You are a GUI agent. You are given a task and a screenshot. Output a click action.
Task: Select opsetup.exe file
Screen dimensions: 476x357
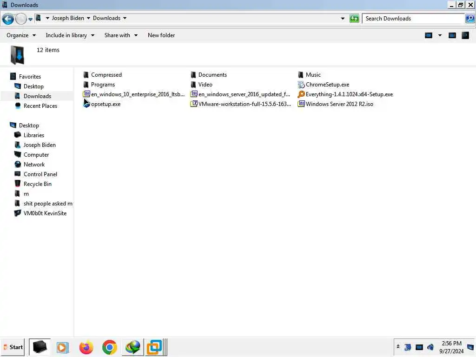(102, 104)
